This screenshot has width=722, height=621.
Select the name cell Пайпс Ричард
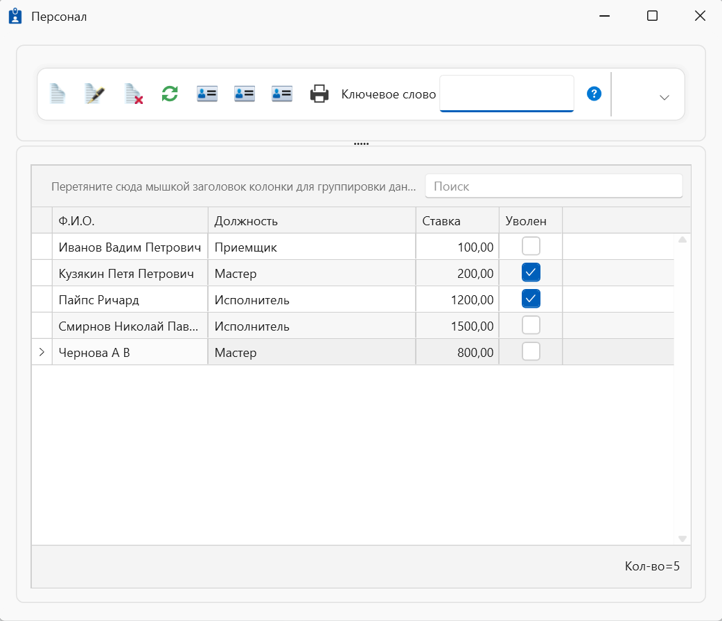click(x=130, y=300)
